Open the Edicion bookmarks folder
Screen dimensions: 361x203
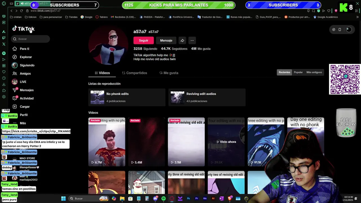coord(30,17)
